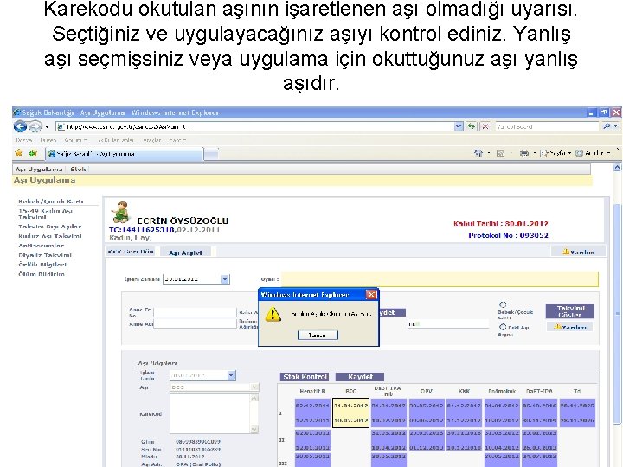Close the Windows Internet Explorer warning dialog

pyautogui.click(x=370, y=294)
